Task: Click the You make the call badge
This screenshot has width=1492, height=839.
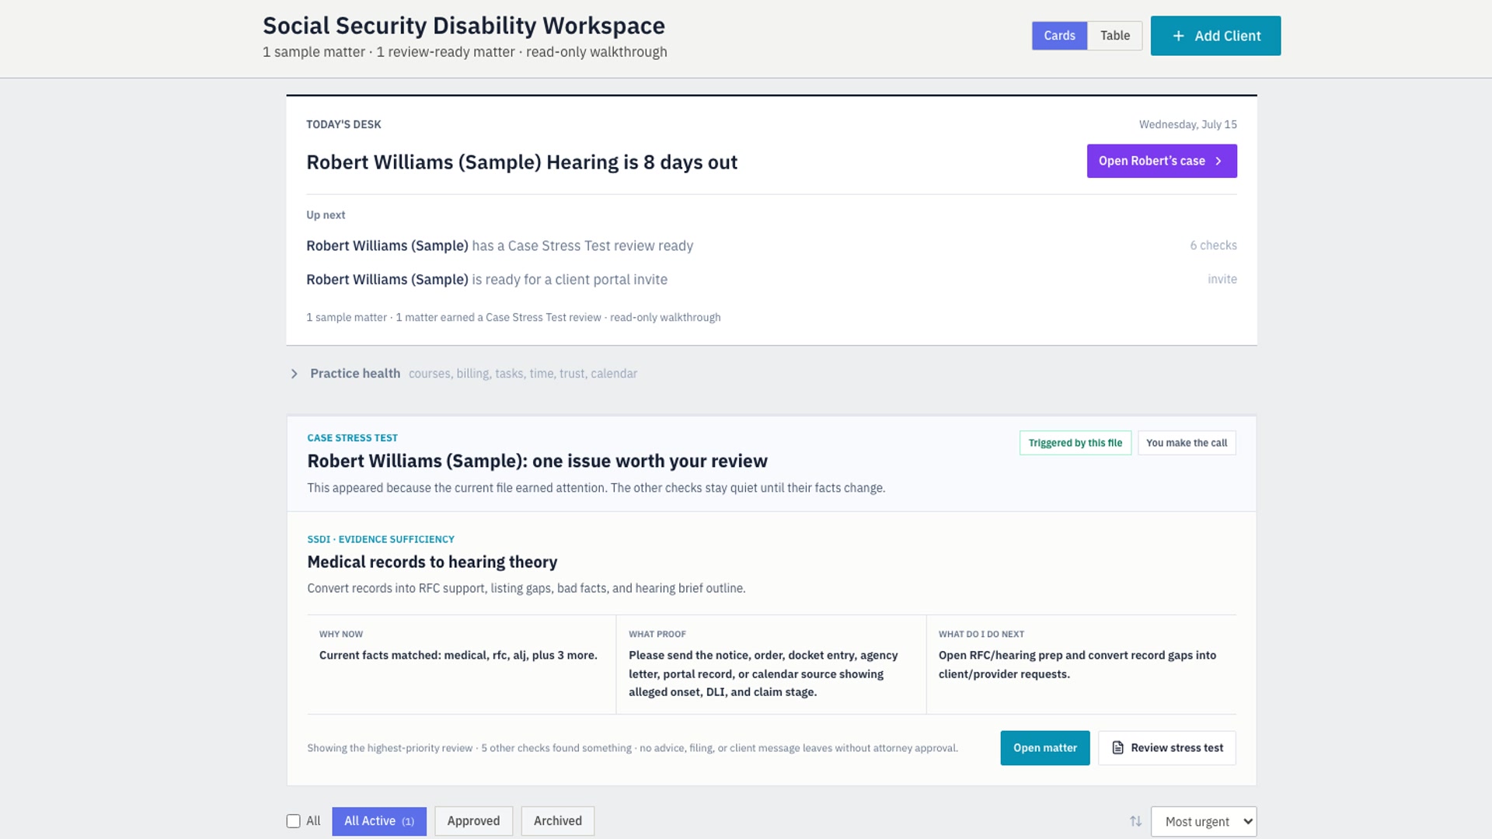Action: pyautogui.click(x=1187, y=443)
